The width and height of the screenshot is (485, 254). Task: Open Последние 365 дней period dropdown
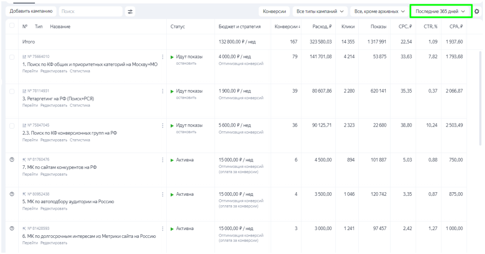[441, 11]
